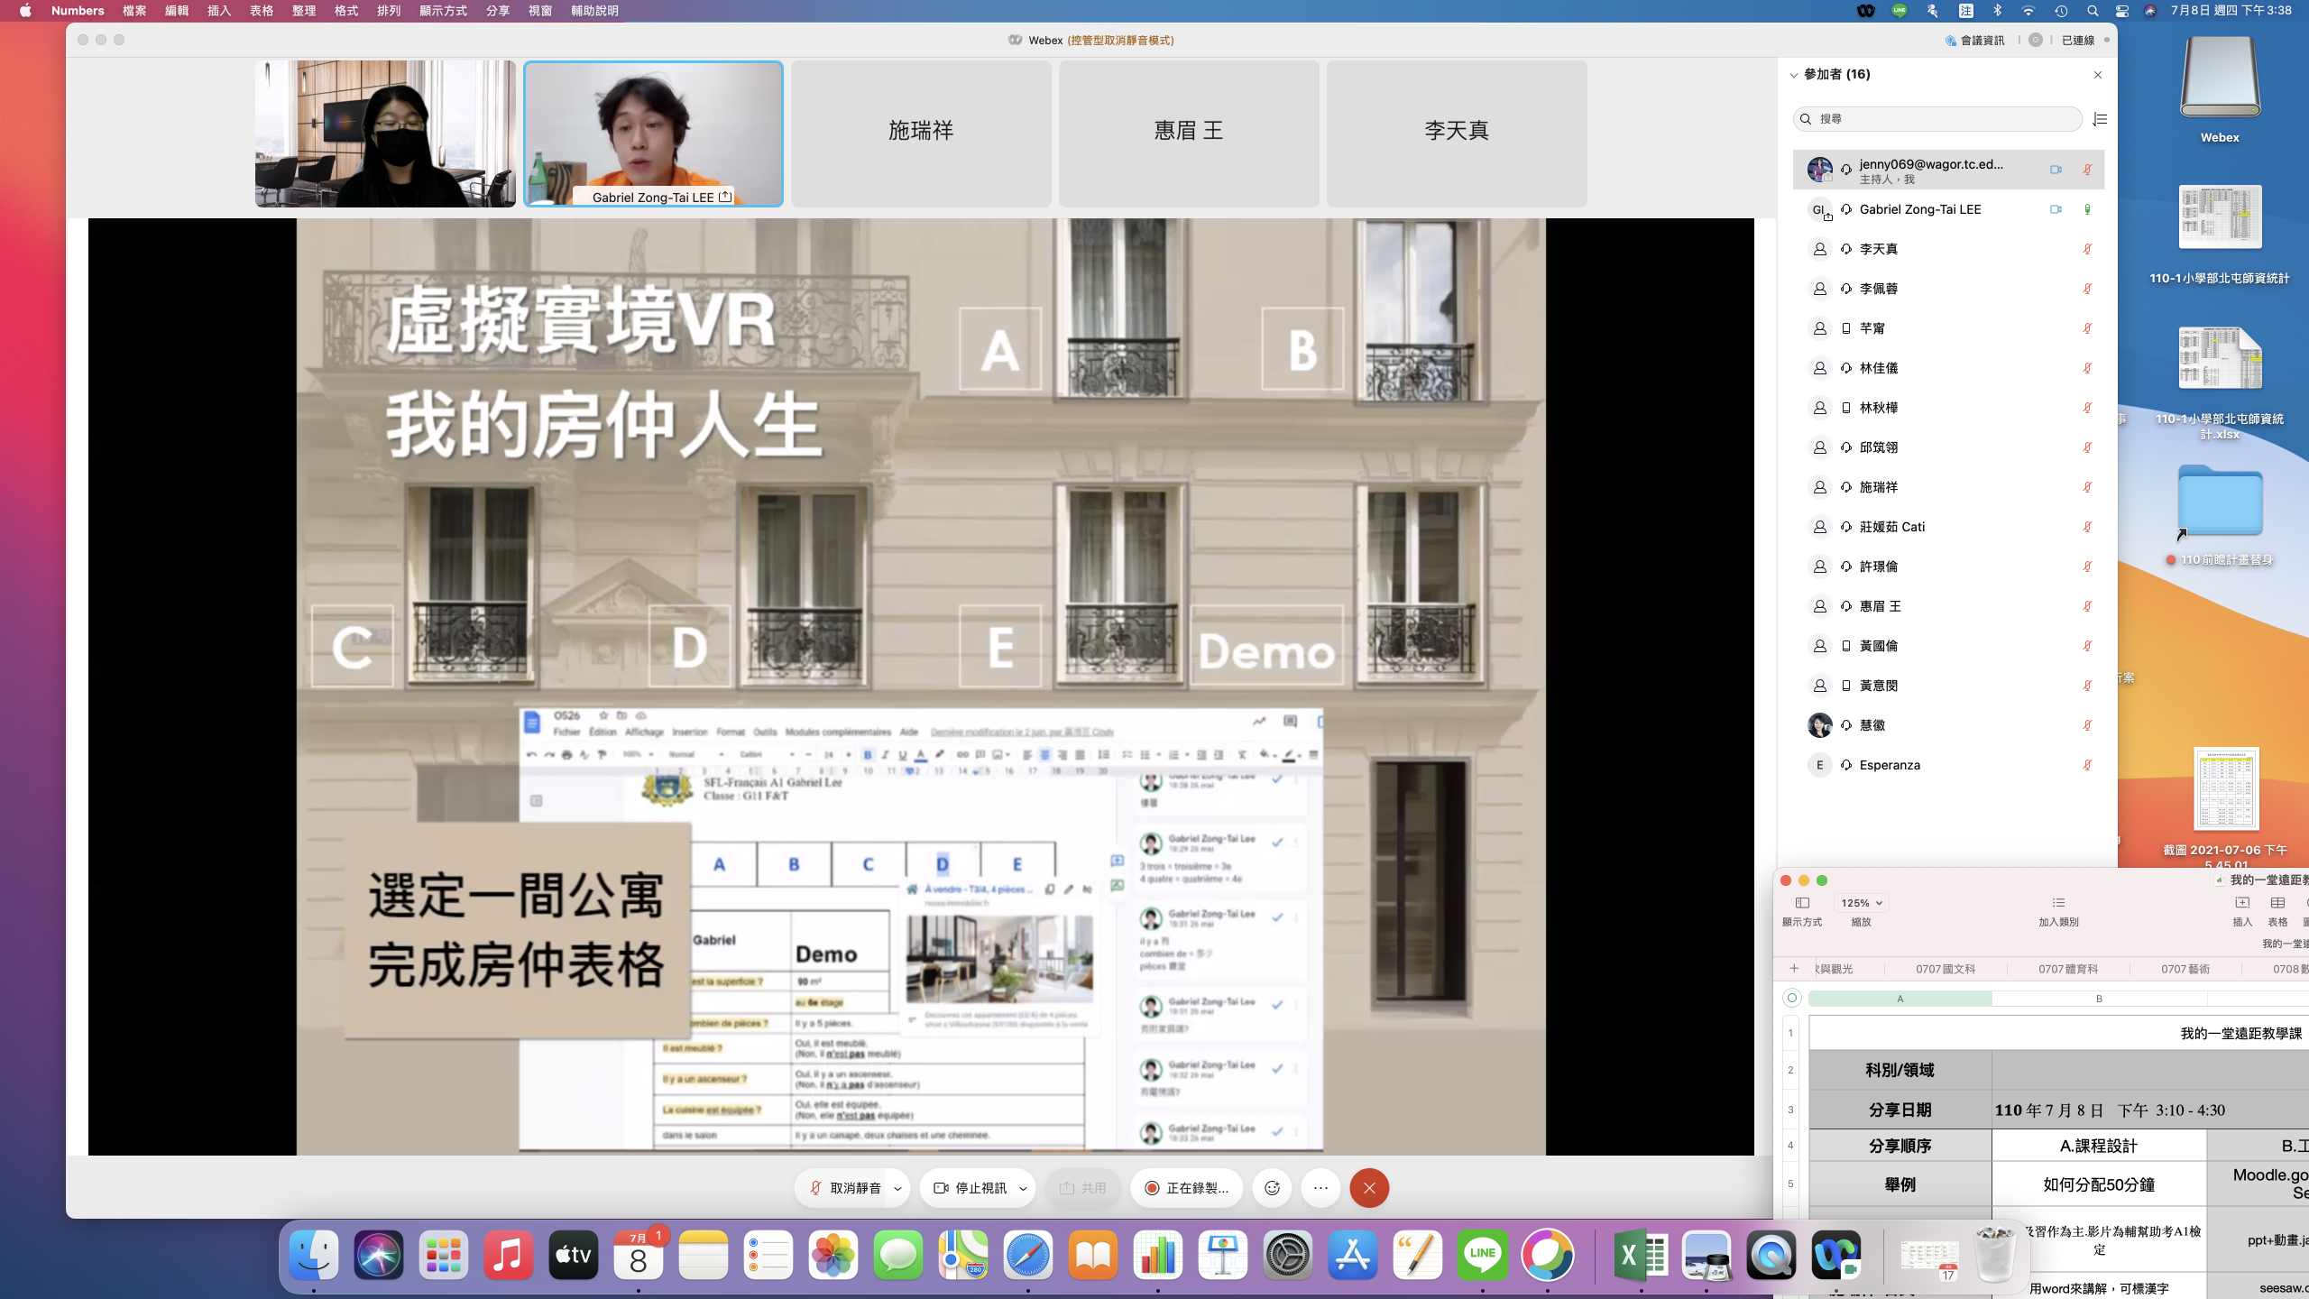This screenshot has height=1299, width=2309.
Task: Open the LINE app in the dock
Action: tap(1482, 1255)
